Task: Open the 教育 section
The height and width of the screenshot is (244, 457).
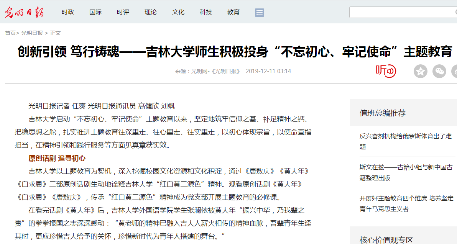Action: (233, 12)
